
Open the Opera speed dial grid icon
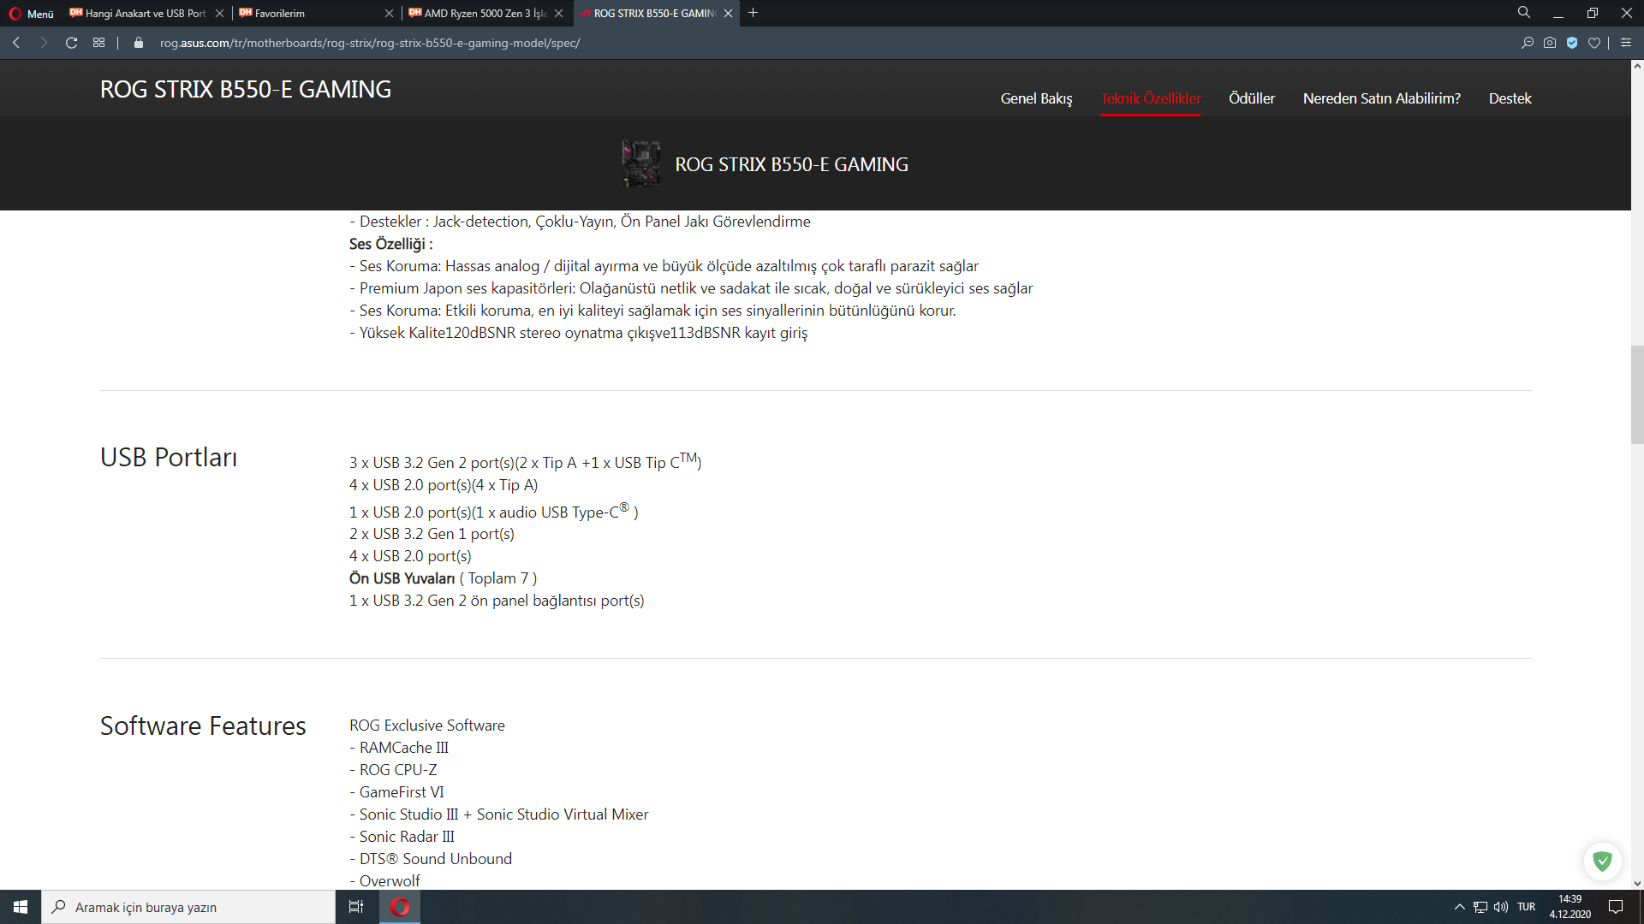[99, 43]
